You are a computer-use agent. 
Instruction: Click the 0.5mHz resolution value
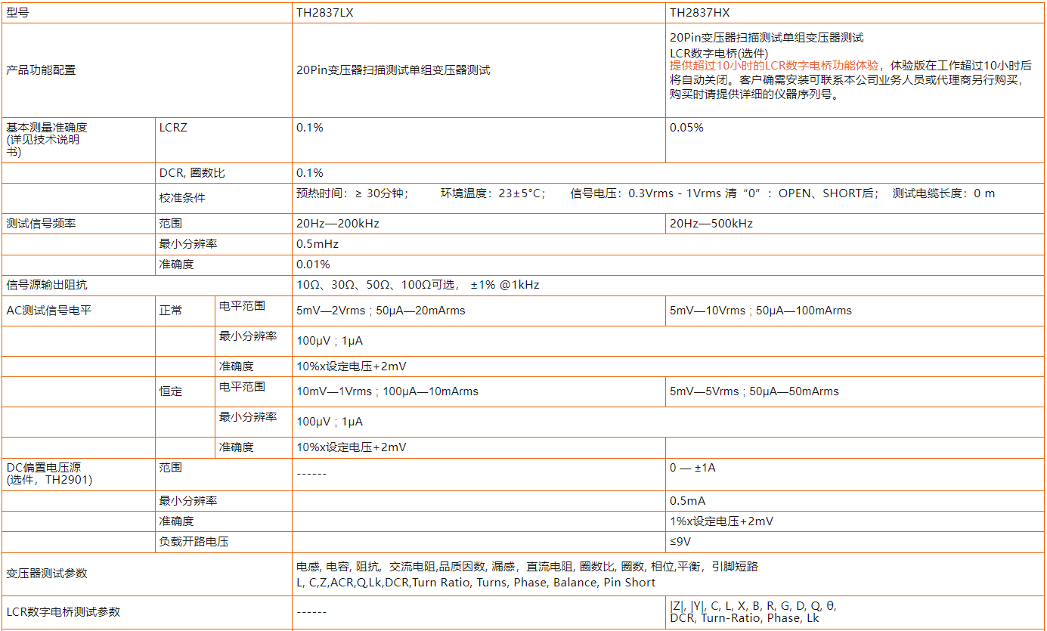(318, 244)
